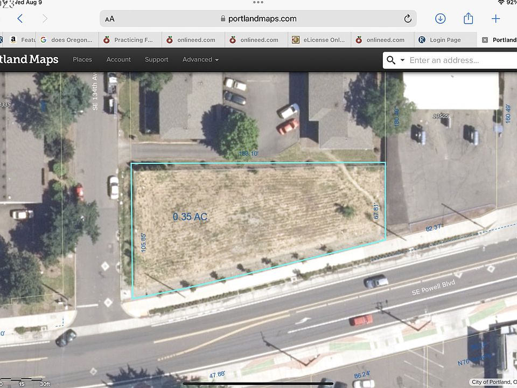This screenshot has height=388, width=517.
Task: Switch to the eLicense Onl... tab
Action: (319, 40)
